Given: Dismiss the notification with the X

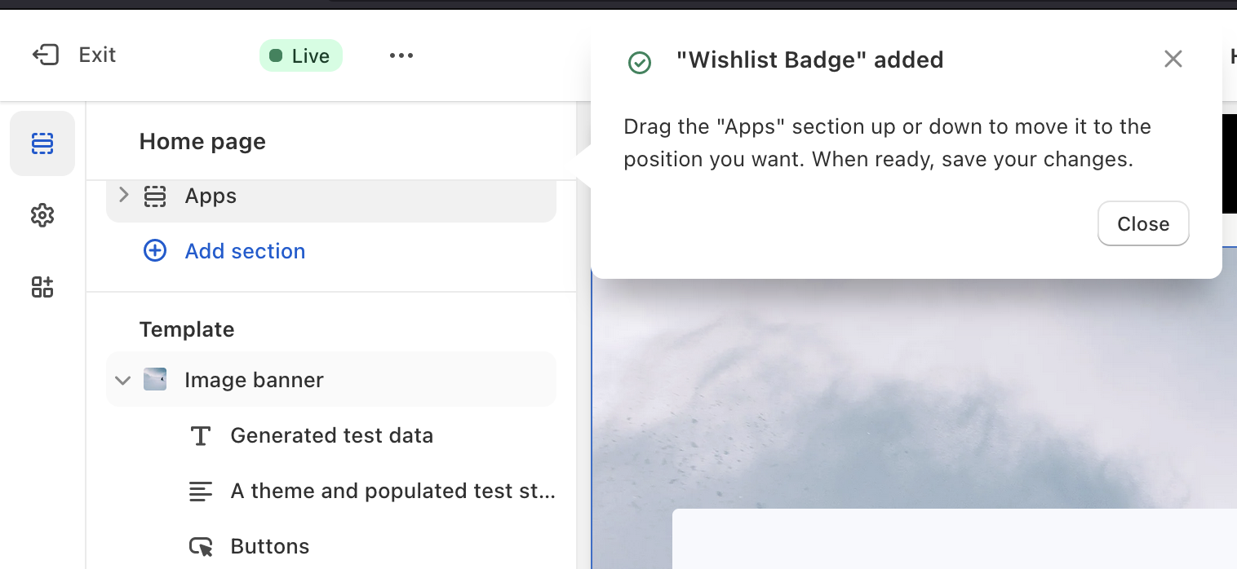Looking at the screenshot, I should click(1173, 59).
